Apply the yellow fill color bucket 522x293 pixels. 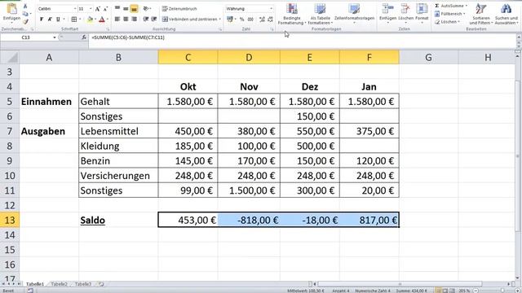pyautogui.click(x=90, y=20)
